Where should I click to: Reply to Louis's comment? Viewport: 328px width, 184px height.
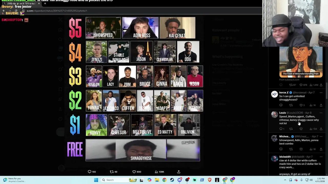pyautogui.click(x=282, y=129)
